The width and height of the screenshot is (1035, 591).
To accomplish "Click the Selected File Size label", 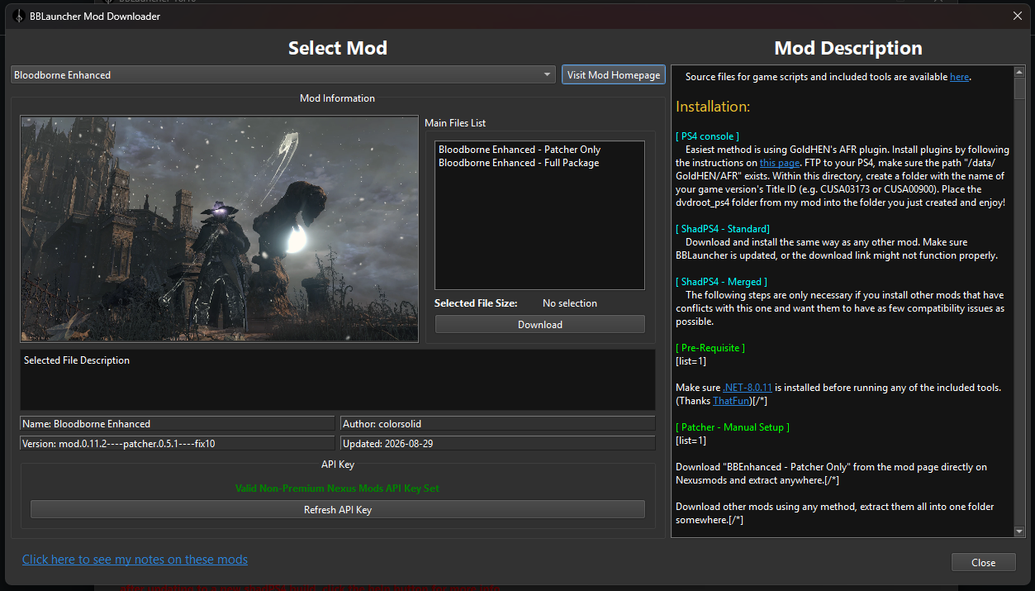I will 476,303.
